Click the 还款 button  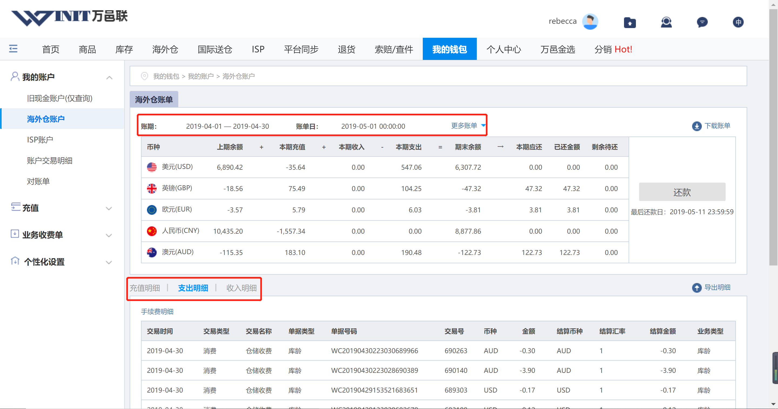[x=682, y=192]
